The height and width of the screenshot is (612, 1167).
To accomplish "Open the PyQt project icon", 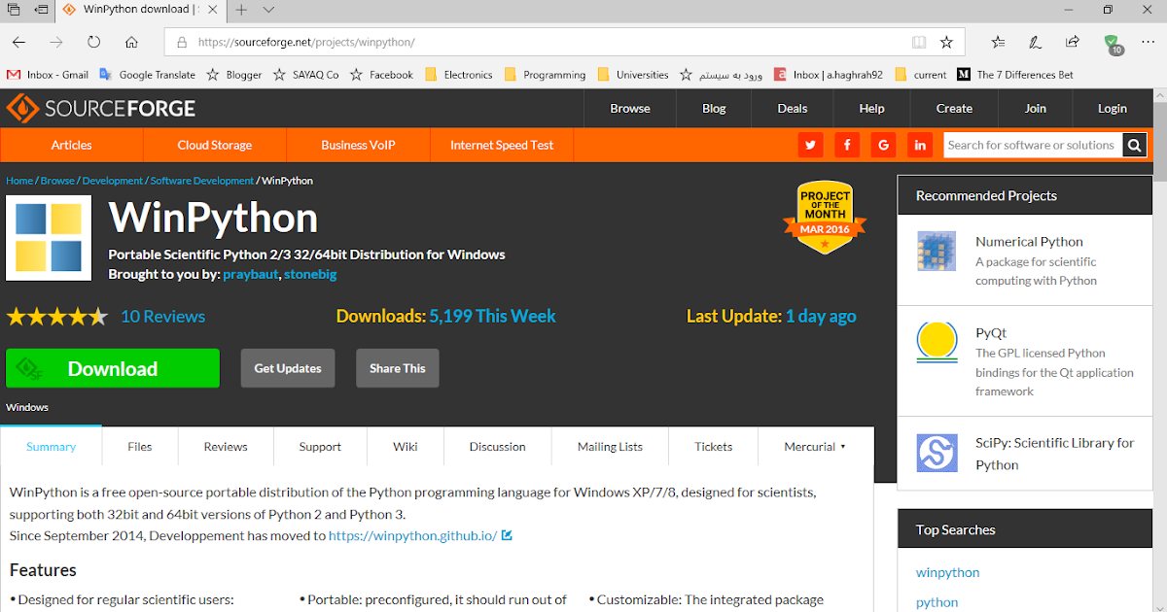I will (937, 343).
